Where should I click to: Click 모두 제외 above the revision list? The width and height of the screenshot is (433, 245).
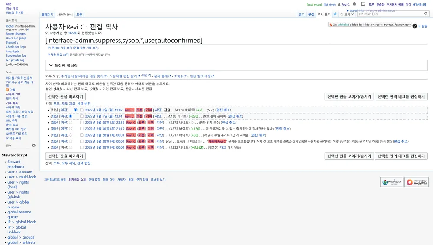click(x=68, y=104)
